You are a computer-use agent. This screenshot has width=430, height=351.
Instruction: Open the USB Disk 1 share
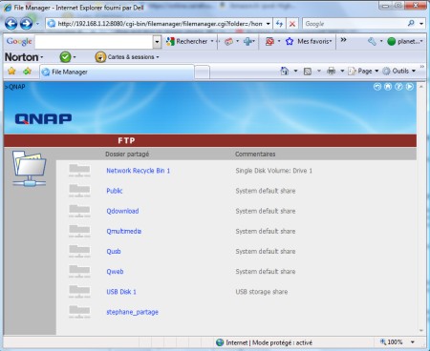tap(121, 292)
